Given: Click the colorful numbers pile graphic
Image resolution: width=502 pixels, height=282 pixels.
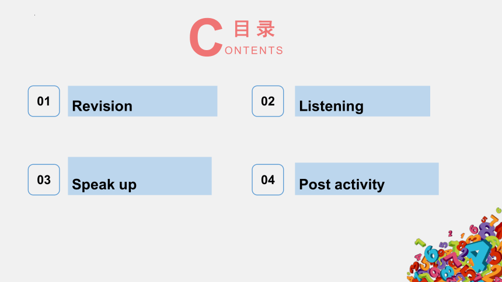Looking at the screenshot, I should (455, 246).
